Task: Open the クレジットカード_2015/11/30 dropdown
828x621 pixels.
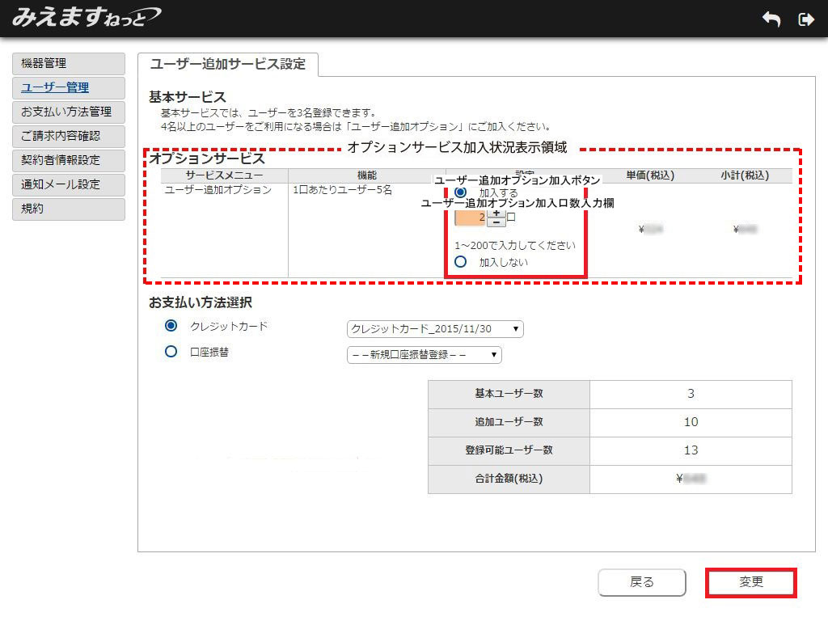Action: tap(435, 329)
